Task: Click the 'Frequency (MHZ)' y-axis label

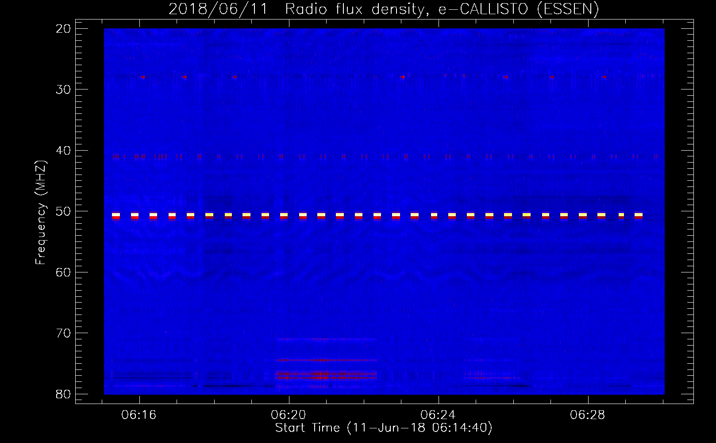Action: (x=41, y=213)
